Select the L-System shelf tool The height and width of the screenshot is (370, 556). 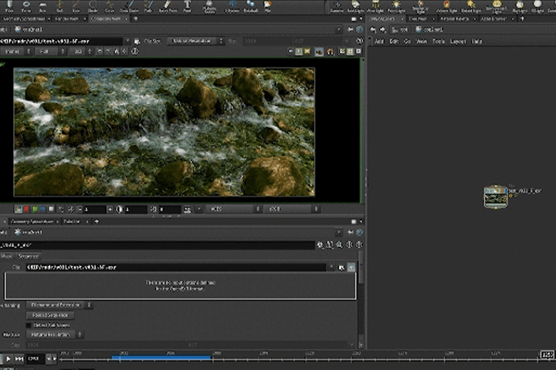pos(232,6)
